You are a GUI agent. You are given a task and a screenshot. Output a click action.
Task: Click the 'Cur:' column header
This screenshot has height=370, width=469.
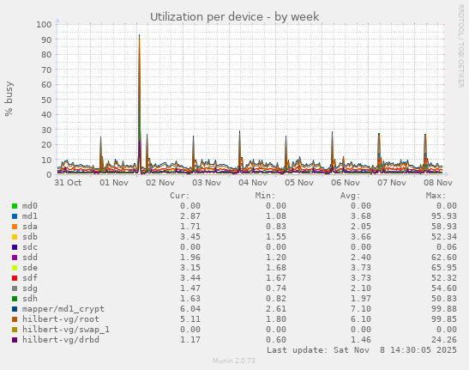coord(180,196)
